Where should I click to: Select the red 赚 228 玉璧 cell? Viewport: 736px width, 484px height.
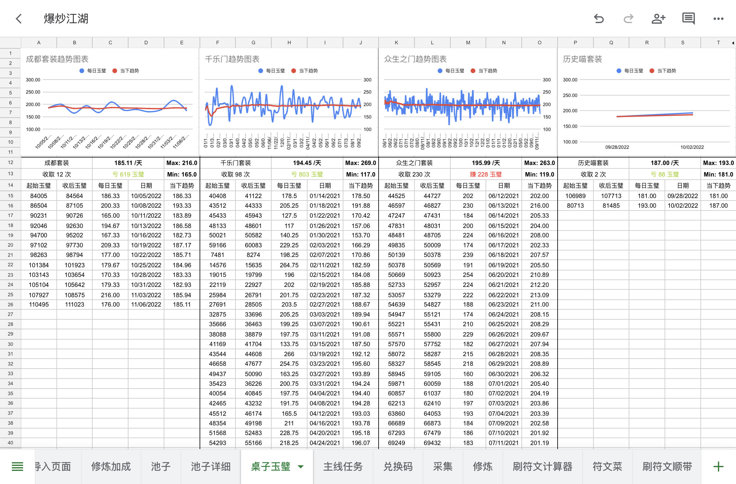point(486,174)
